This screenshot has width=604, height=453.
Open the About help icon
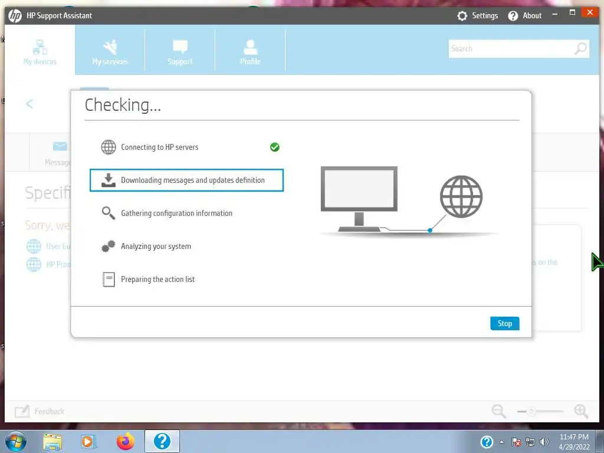click(x=513, y=16)
